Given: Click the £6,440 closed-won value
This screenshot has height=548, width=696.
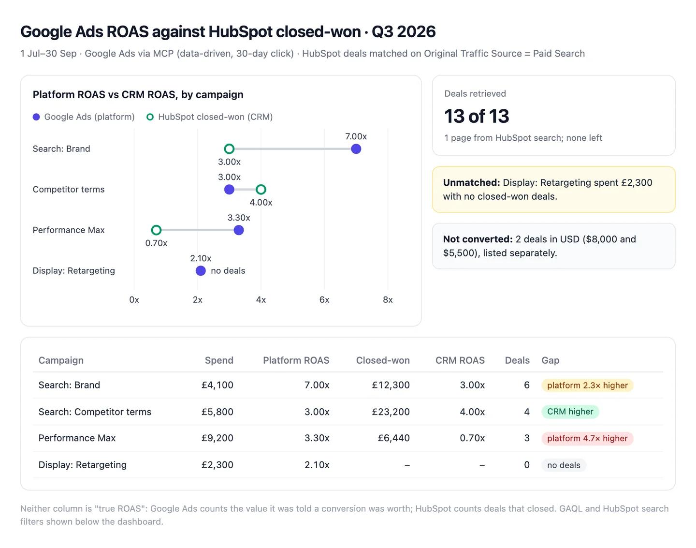Looking at the screenshot, I should click(x=394, y=438).
